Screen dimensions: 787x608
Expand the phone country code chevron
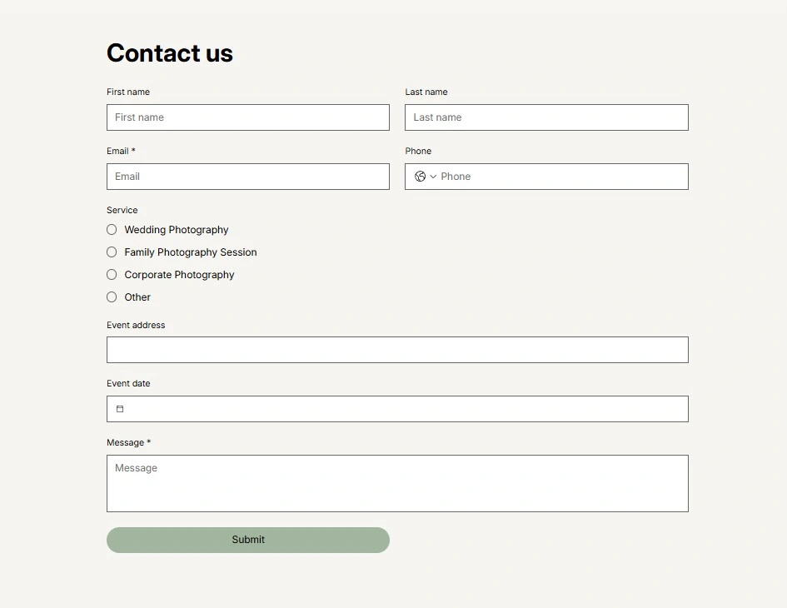coord(433,177)
